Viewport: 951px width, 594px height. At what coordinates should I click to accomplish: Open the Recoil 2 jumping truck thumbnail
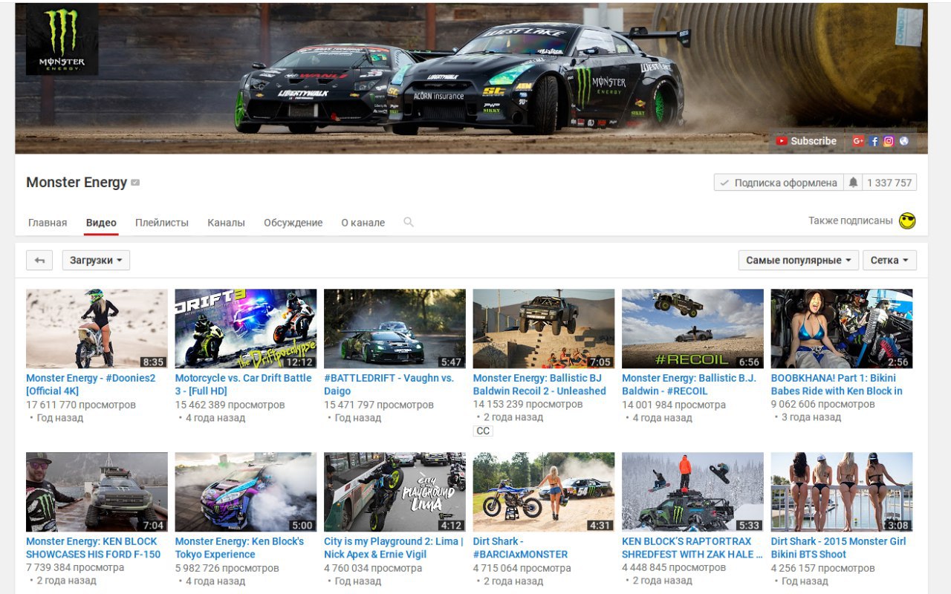click(x=544, y=329)
